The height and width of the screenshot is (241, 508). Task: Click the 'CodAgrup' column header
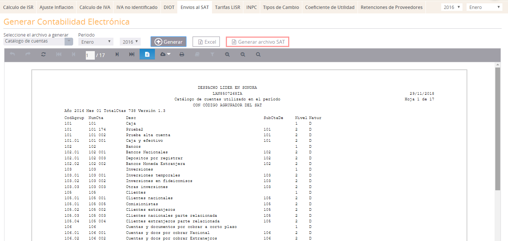click(74, 118)
